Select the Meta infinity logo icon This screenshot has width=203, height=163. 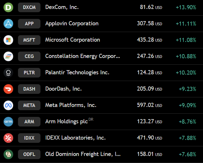[8, 105]
